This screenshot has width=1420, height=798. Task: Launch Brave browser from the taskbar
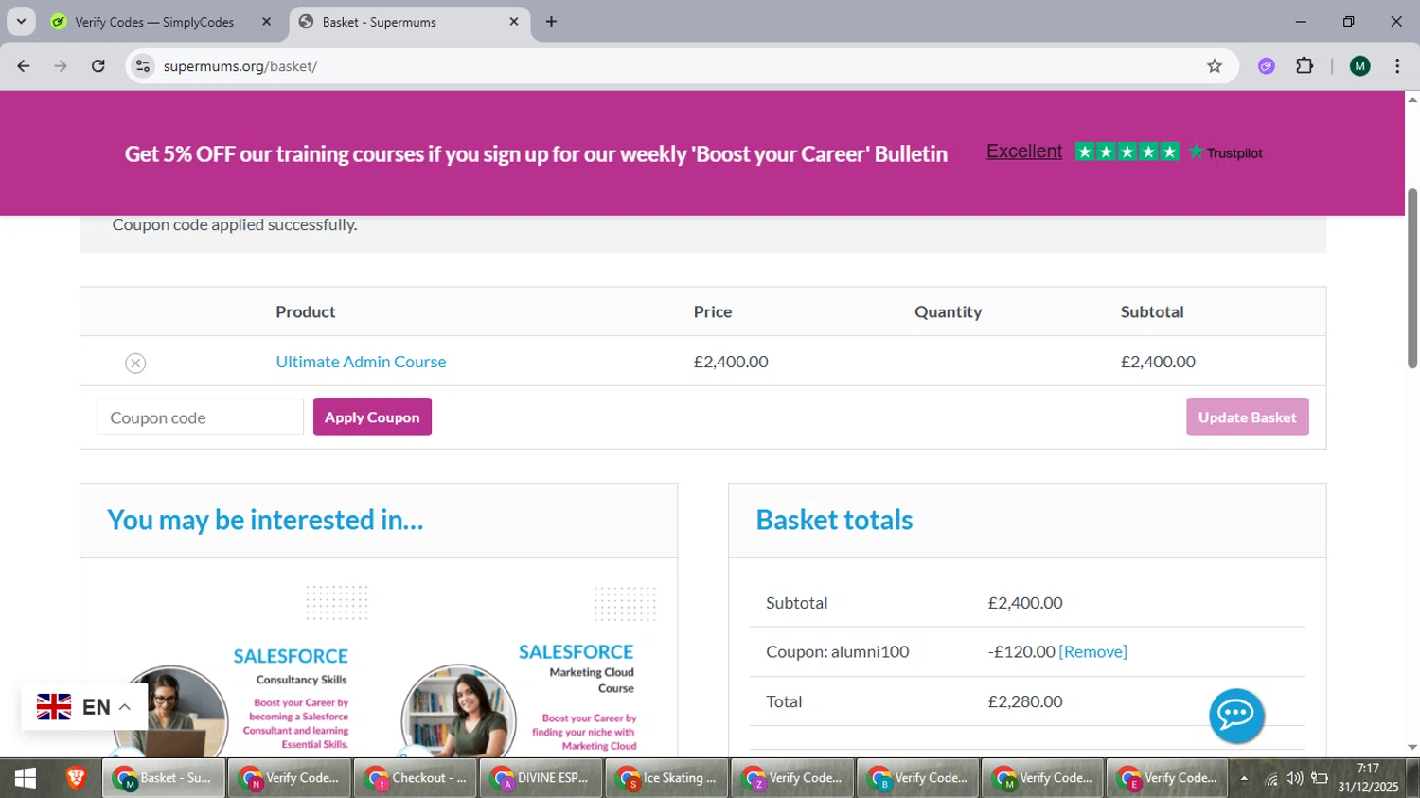(x=76, y=778)
